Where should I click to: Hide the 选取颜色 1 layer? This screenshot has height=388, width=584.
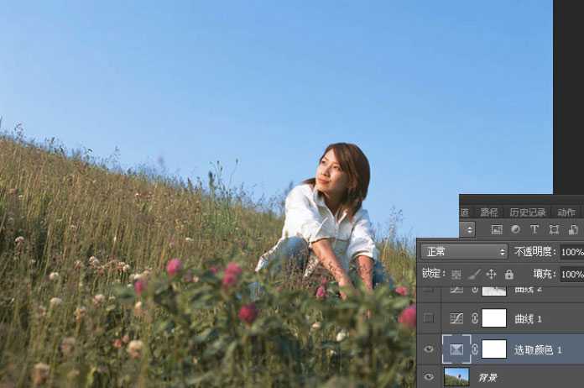click(430, 349)
